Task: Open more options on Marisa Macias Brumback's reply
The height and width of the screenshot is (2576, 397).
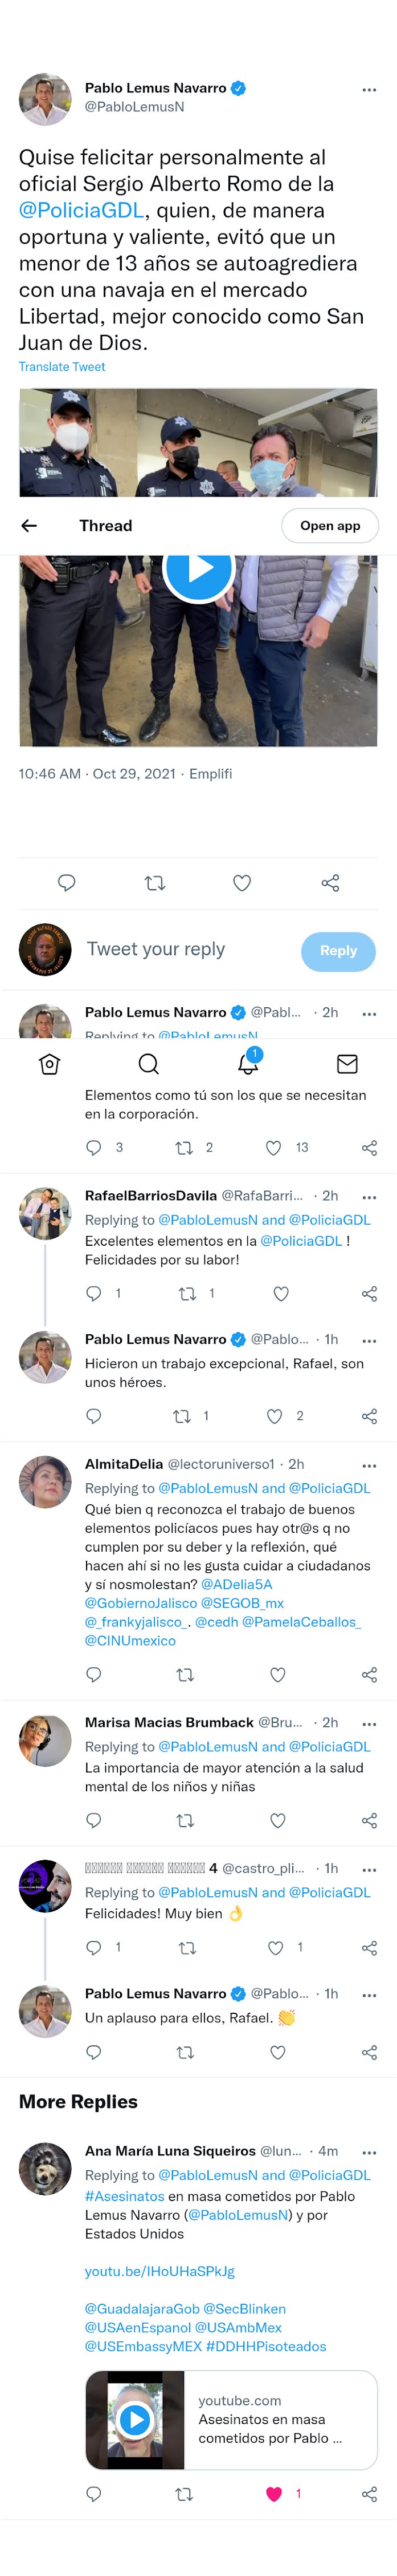Action: (369, 1724)
